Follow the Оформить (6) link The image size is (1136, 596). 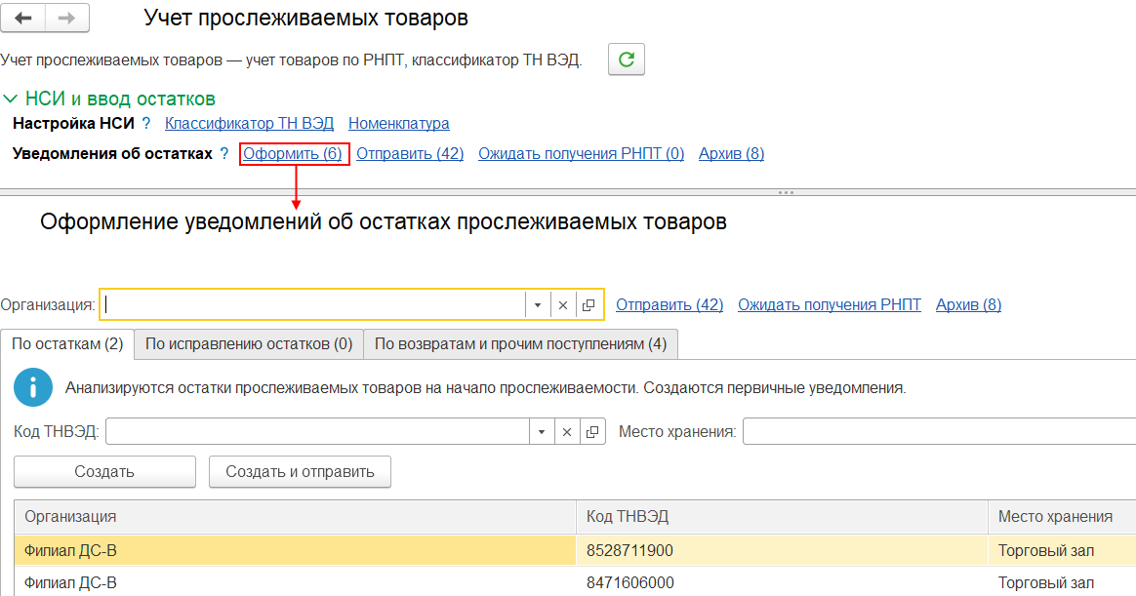point(293,154)
